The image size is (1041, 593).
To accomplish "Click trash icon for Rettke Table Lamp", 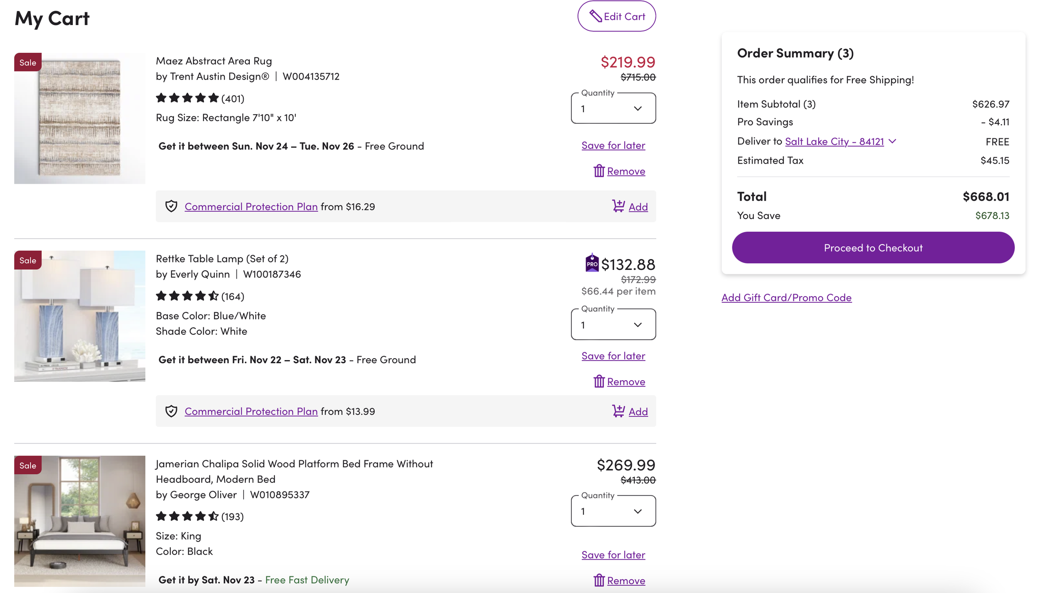I will pyautogui.click(x=599, y=381).
